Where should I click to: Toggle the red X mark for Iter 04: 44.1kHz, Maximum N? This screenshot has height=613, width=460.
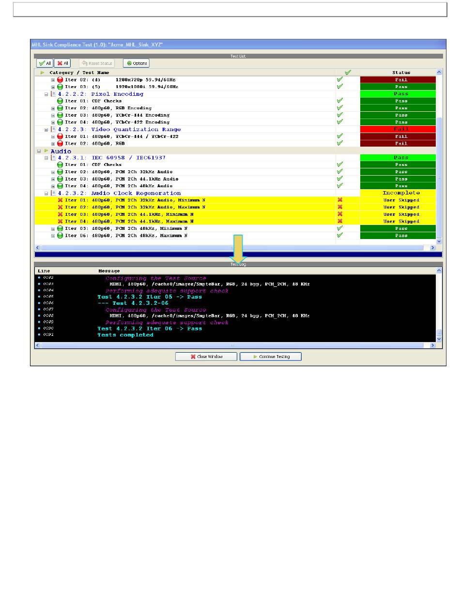[340, 221]
